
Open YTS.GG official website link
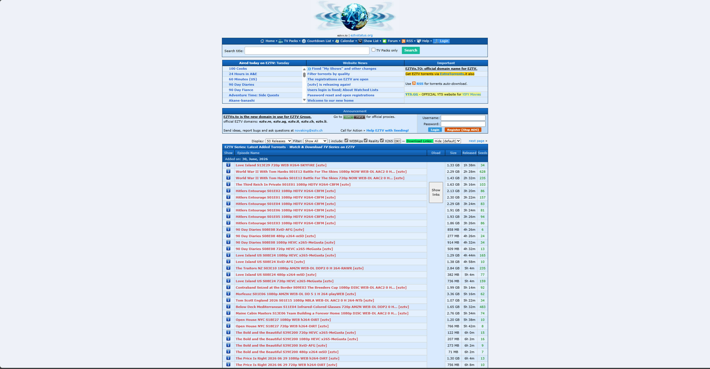(x=411, y=94)
